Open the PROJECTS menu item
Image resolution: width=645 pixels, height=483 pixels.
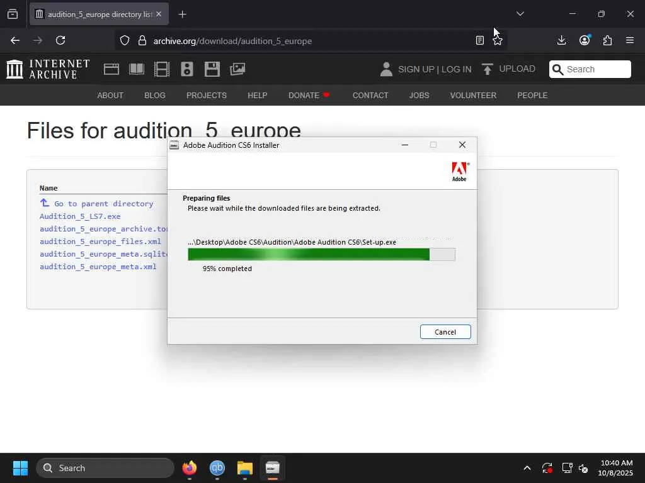pyautogui.click(x=207, y=96)
